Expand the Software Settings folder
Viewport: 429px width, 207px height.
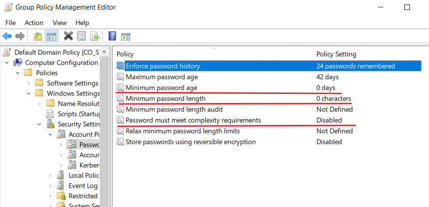pos(29,83)
